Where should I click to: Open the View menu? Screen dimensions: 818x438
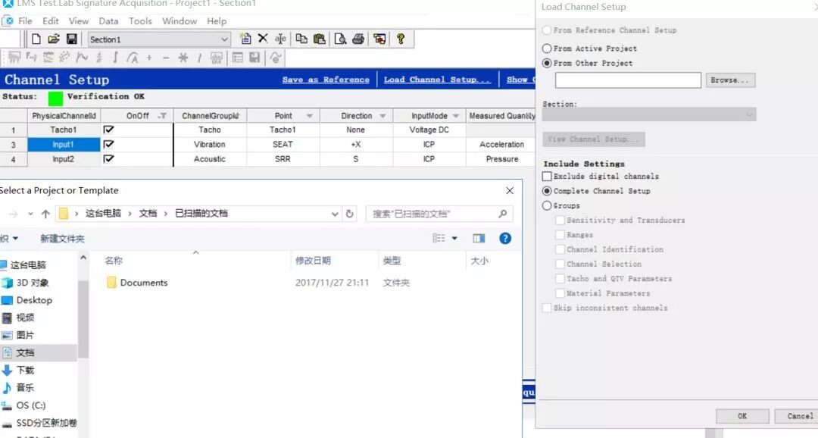pyautogui.click(x=78, y=21)
